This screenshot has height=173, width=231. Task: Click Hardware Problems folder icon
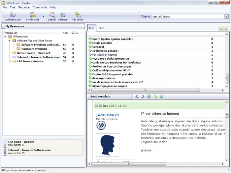click(18, 49)
